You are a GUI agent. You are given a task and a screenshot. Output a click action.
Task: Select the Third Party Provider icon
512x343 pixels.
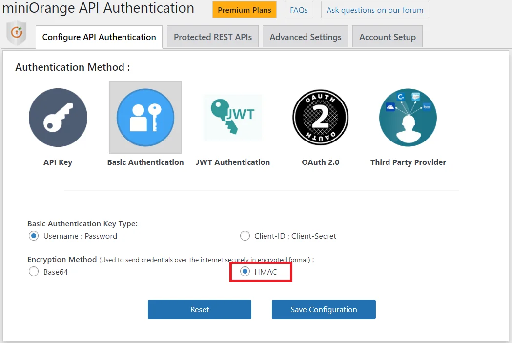click(x=408, y=118)
